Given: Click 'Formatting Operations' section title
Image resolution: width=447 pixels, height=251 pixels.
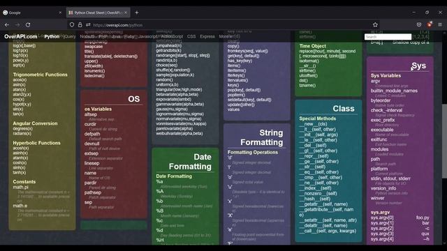Looking at the screenshot, I should click(x=253, y=152).
